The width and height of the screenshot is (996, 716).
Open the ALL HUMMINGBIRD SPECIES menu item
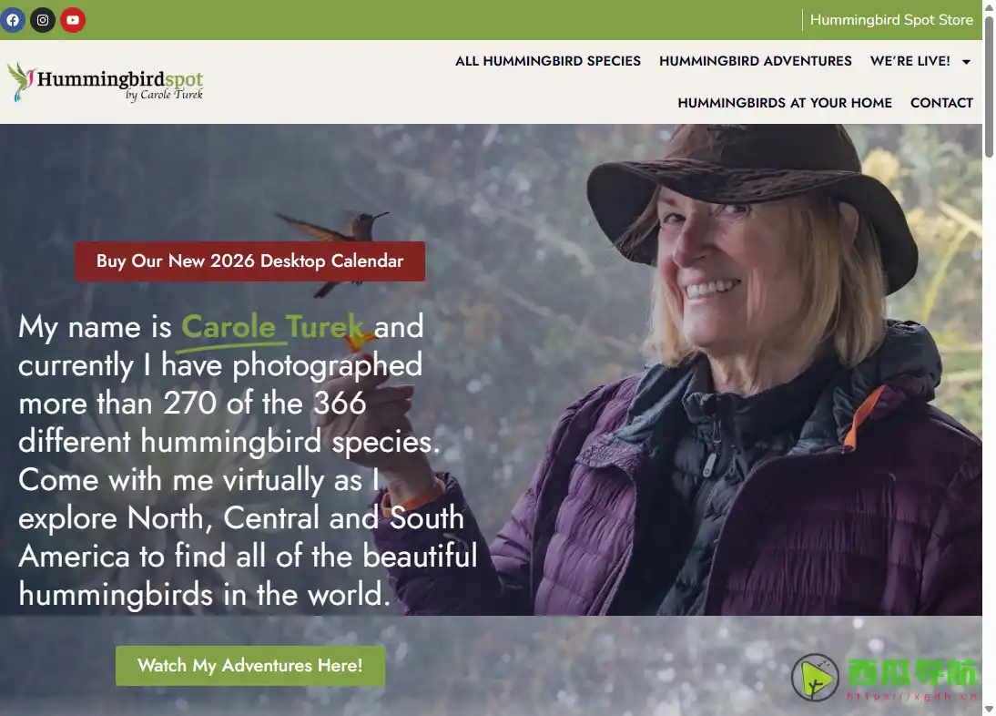[x=548, y=61]
